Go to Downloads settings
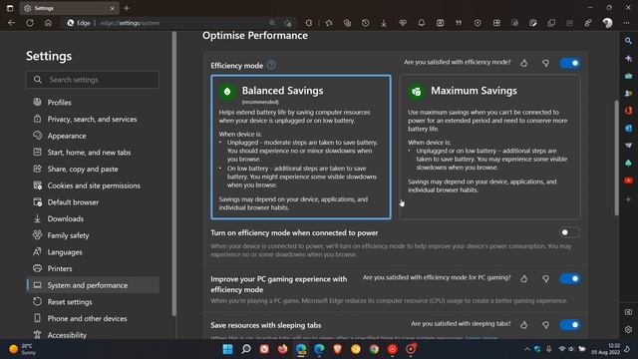 click(93, 219)
